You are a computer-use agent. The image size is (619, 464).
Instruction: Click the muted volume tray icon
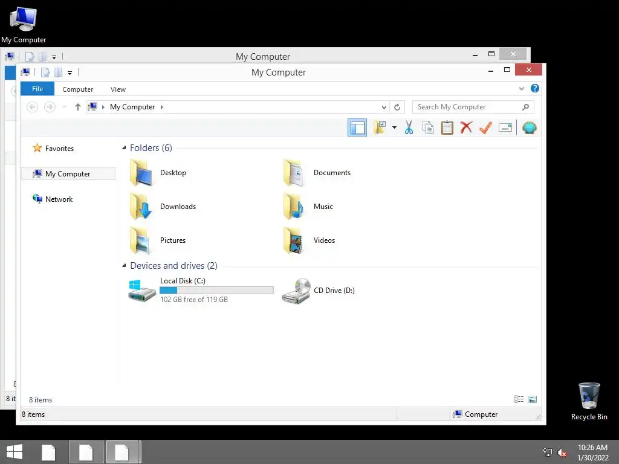[x=562, y=453]
